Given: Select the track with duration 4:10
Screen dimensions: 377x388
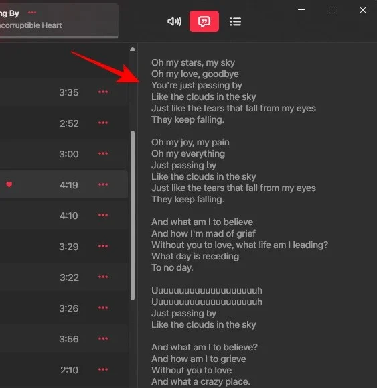Looking at the screenshot, I should click(x=64, y=216).
